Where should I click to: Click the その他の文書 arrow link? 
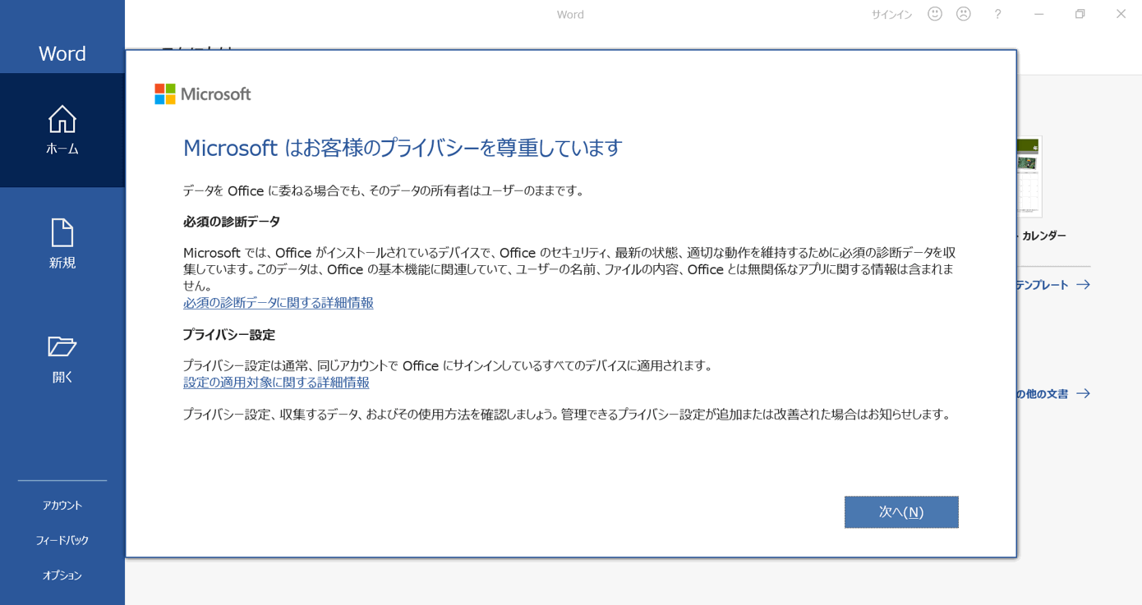[1053, 394]
